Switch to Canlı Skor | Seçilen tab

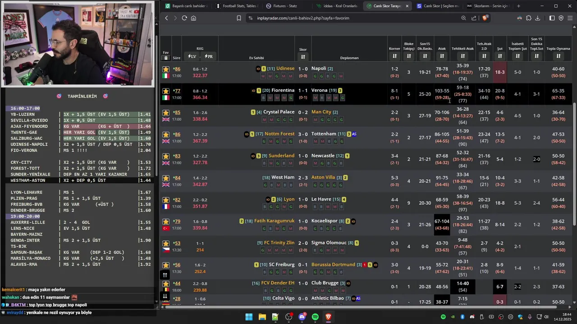pyautogui.click(x=437, y=6)
